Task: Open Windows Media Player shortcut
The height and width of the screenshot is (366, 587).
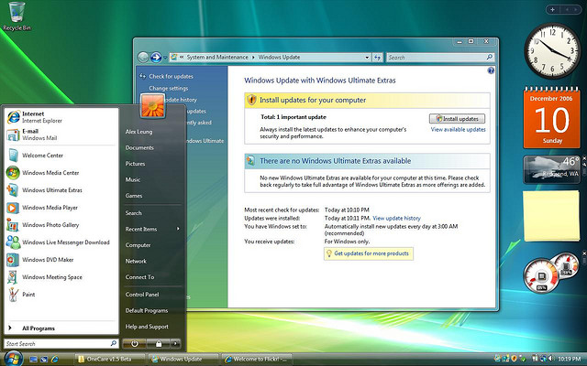Action: point(61,208)
